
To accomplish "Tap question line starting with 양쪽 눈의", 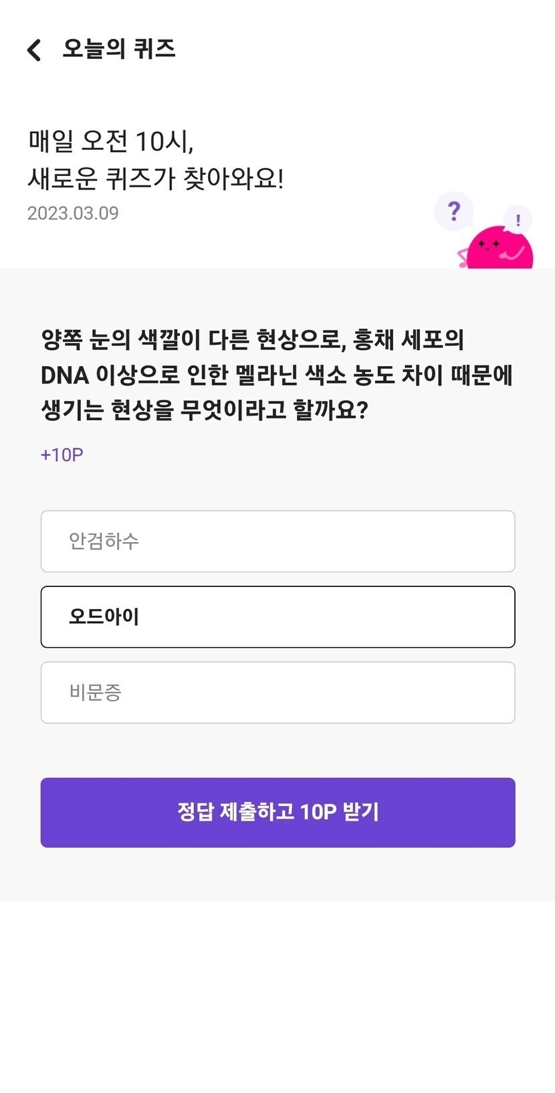I will tap(252, 340).
